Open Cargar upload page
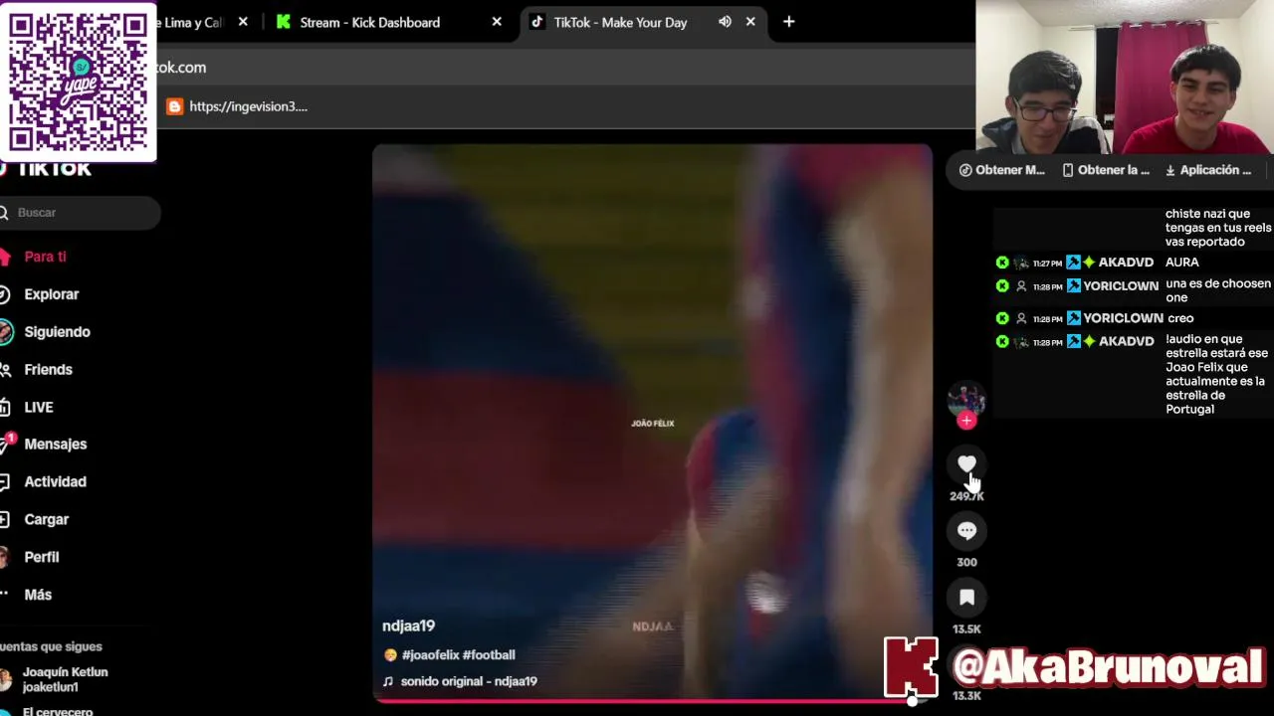Screen dimensions: 1274x716 click(x=46, y=520)
